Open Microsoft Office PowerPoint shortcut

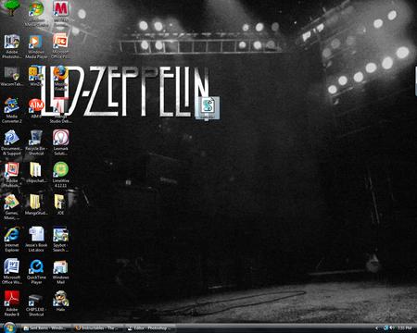60,46
